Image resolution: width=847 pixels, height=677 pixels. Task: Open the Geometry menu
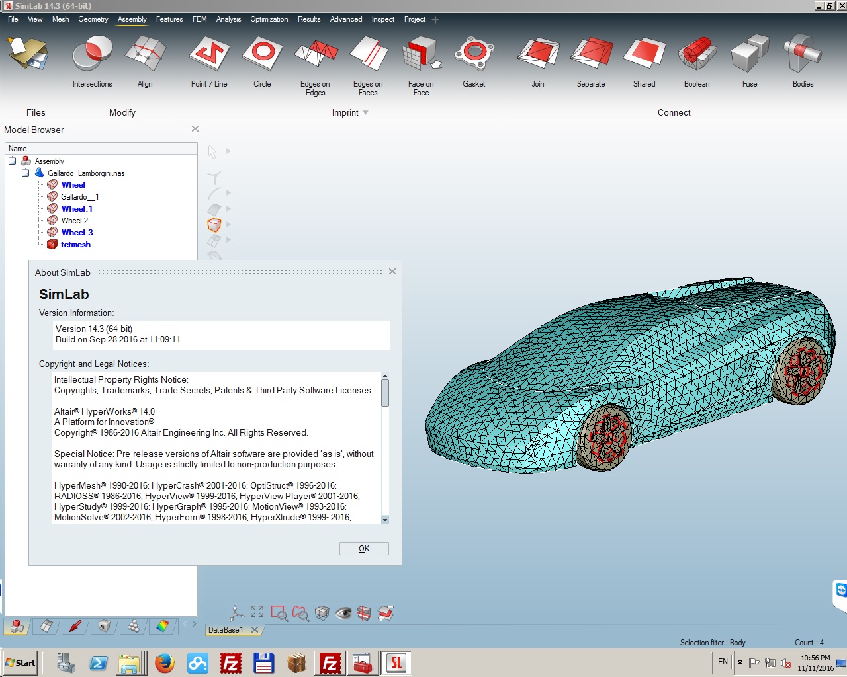pyautogui.click(x=93, y=19)
